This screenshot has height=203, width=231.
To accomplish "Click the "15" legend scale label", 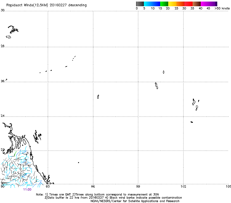I will click(x=160, y=8).
